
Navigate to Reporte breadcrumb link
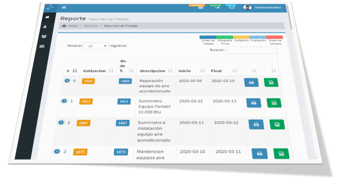coord(91,26)
